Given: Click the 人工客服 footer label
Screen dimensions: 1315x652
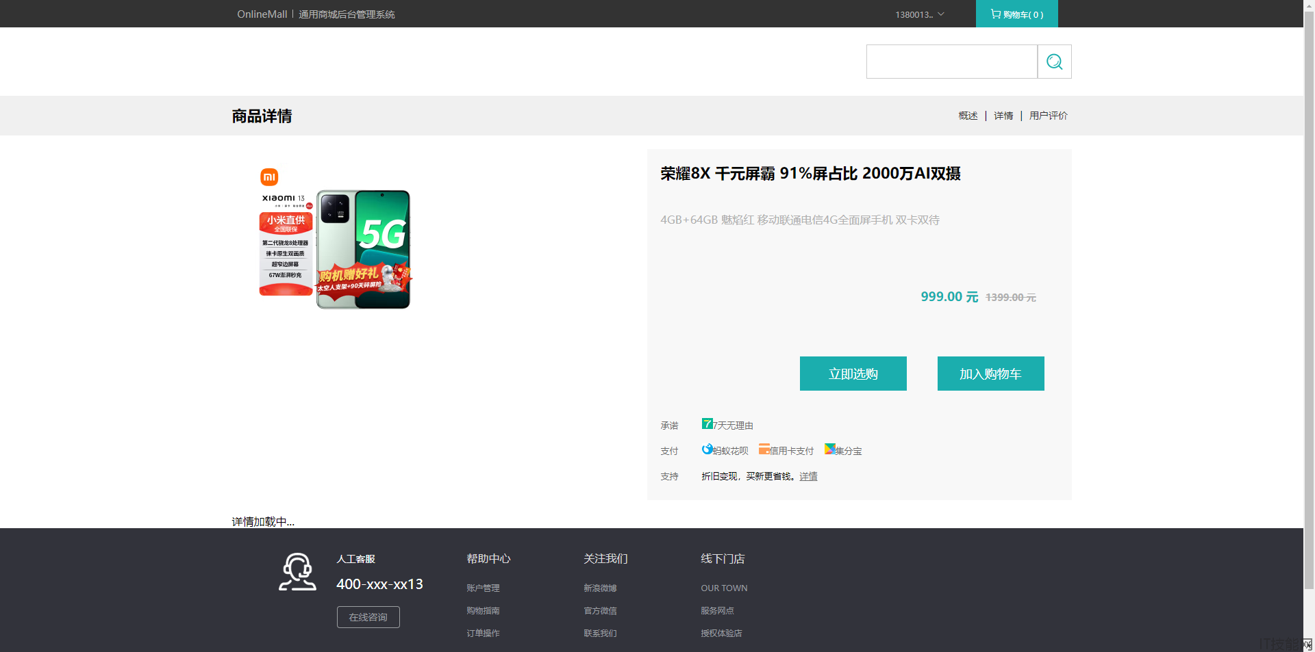Looking at the screenshot, I should [x=355, y=559].
